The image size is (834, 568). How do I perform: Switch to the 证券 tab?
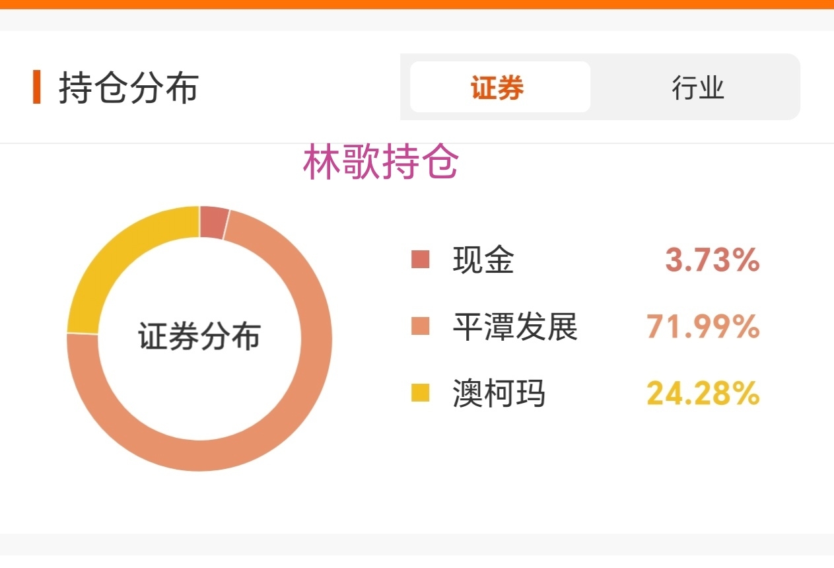tap(500, 87)
